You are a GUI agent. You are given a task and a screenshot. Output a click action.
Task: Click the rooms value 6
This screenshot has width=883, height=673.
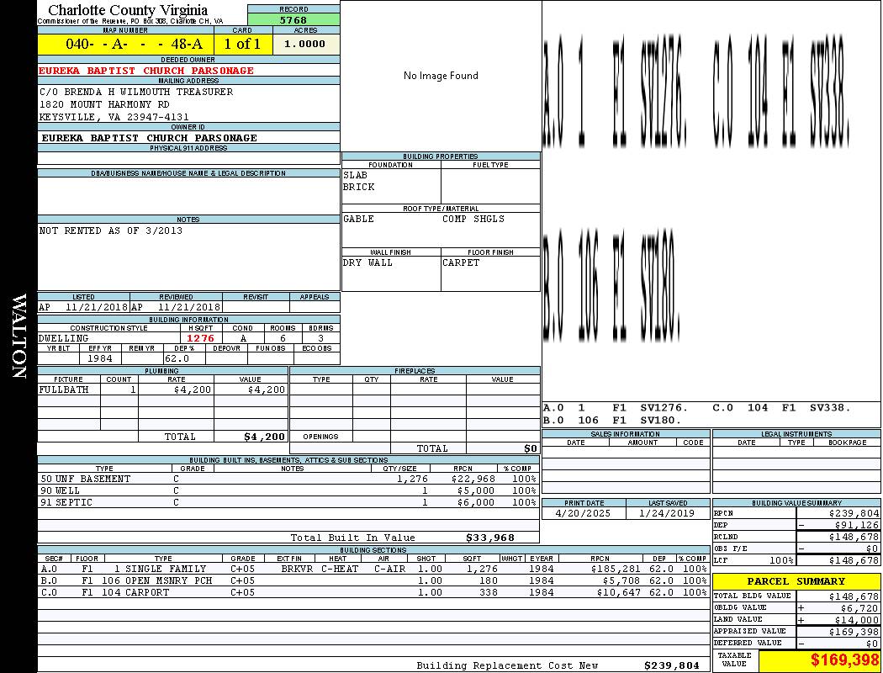pos(283,338)
